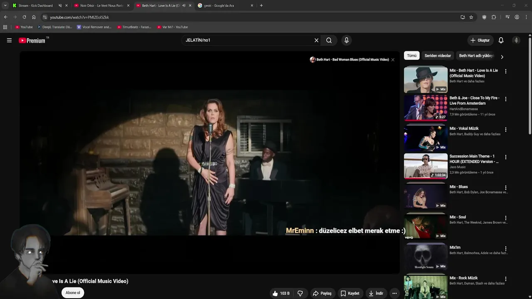Share the video with Paylaş
The height and width of the screenshot is (299, 532).
pos(322,293)
